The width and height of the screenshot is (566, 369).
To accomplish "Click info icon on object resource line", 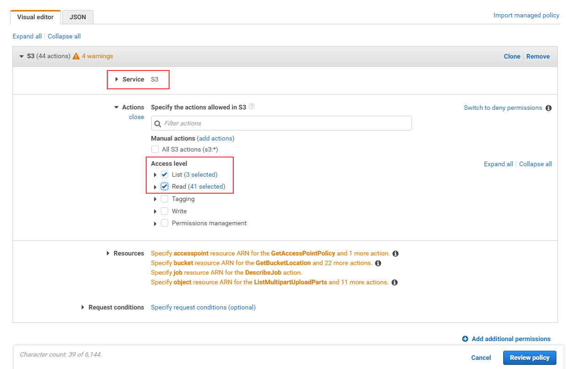I will [395, 282].
